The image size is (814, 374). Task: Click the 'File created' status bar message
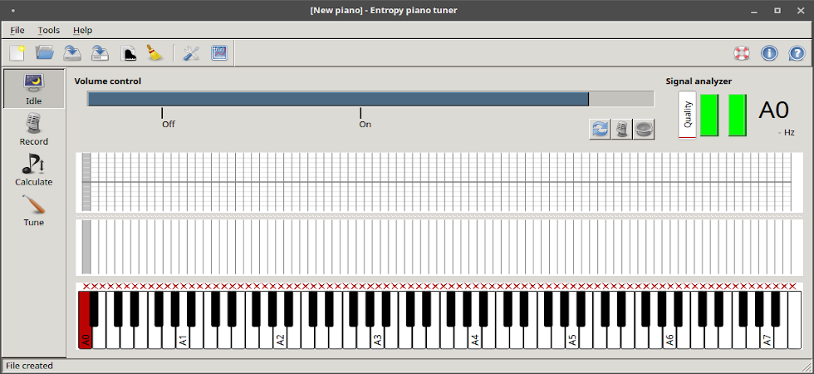click(29, 366)
